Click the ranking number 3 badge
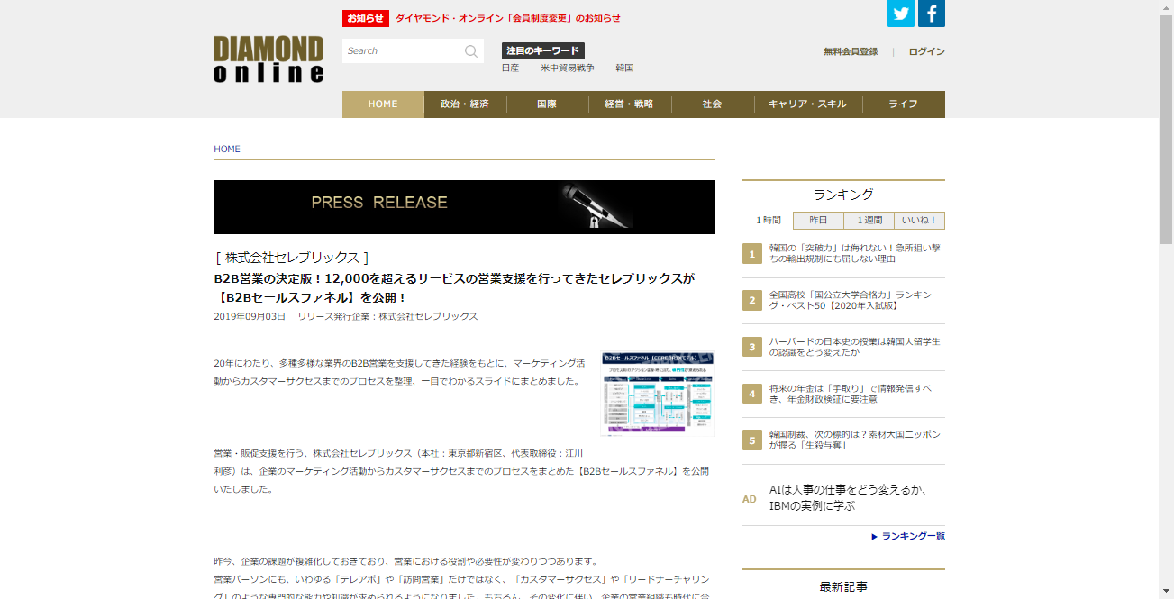Viewport: 1174px width, 599px height. (x=752, y=348)
